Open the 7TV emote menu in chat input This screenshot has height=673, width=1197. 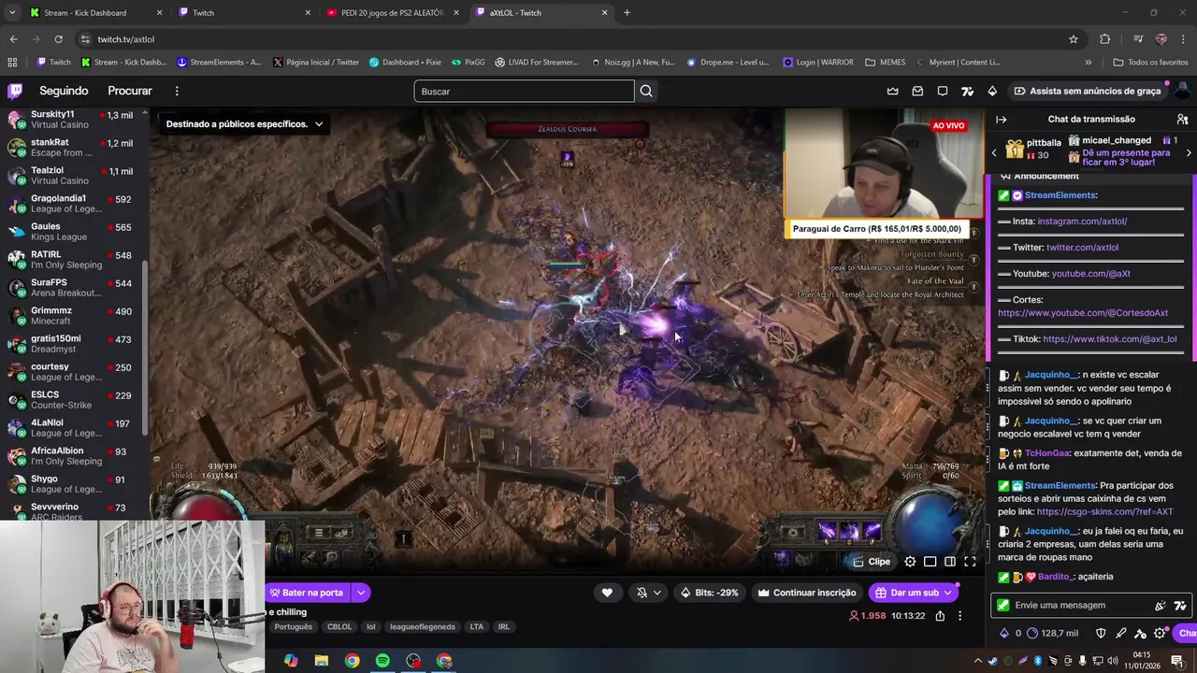click(1180, 606)
